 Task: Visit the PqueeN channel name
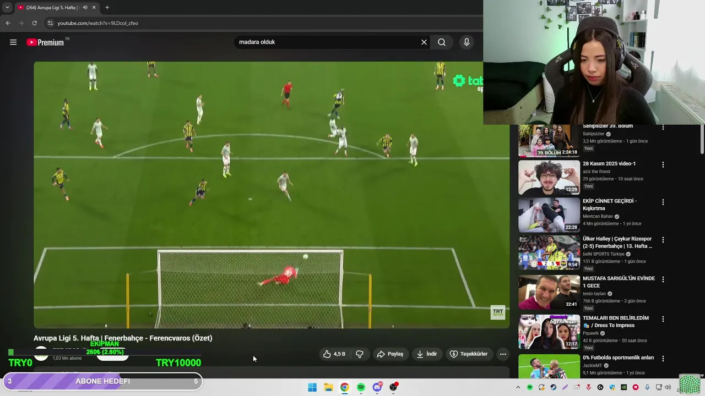[x=591, y=333]
